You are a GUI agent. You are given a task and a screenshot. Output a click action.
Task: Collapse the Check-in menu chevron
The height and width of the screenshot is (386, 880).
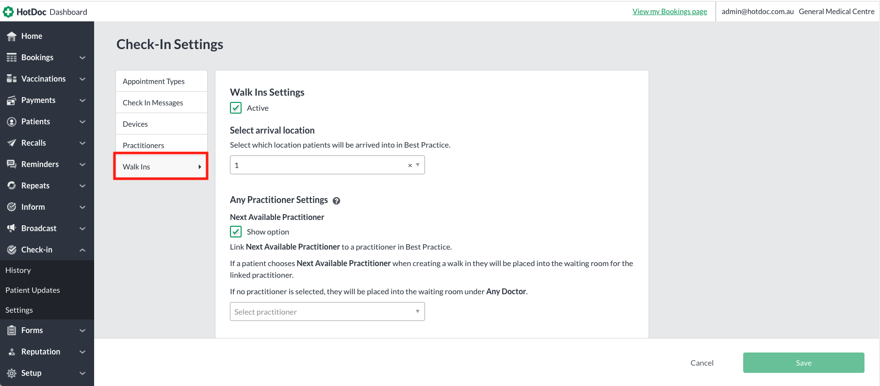point(82,250)
